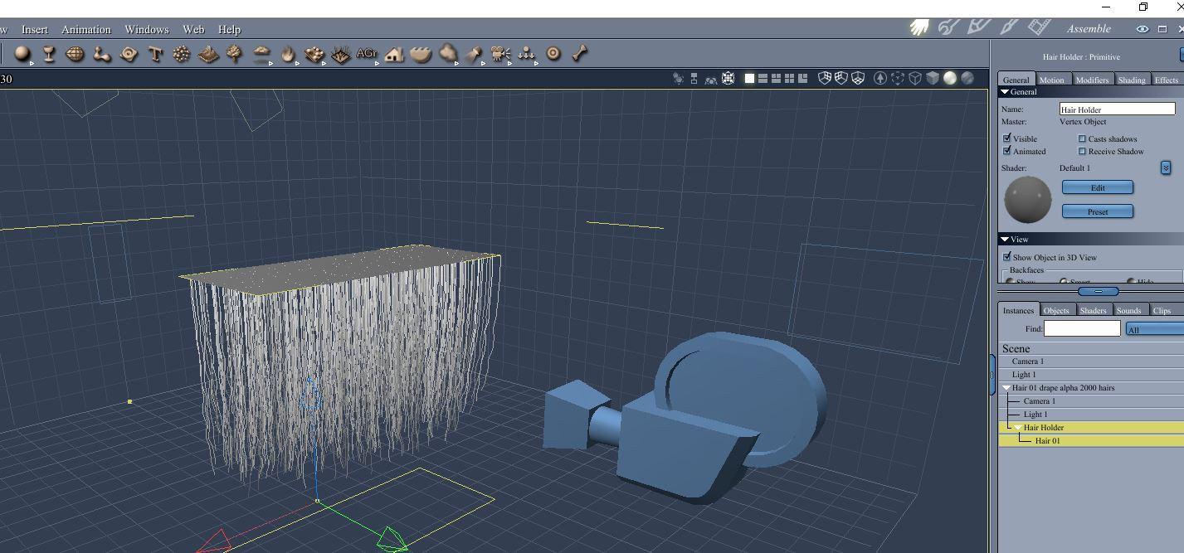
Task: Select the single-pane viewport layout
Action: tap(749, 78)
